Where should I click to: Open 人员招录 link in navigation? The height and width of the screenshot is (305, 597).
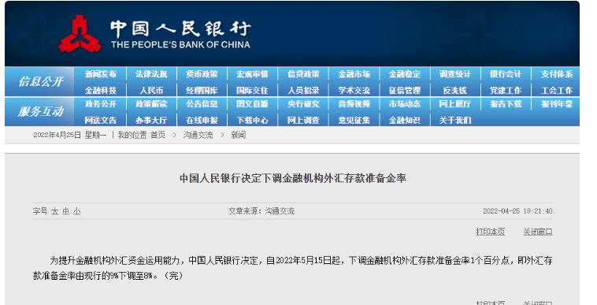click(x=303, y=91)
